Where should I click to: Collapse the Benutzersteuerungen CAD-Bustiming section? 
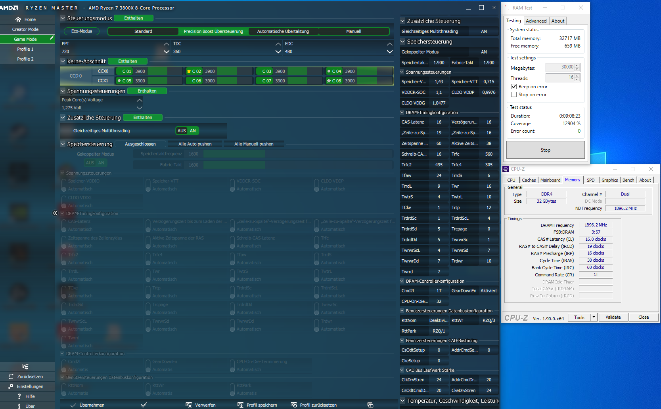pos(402,341)
